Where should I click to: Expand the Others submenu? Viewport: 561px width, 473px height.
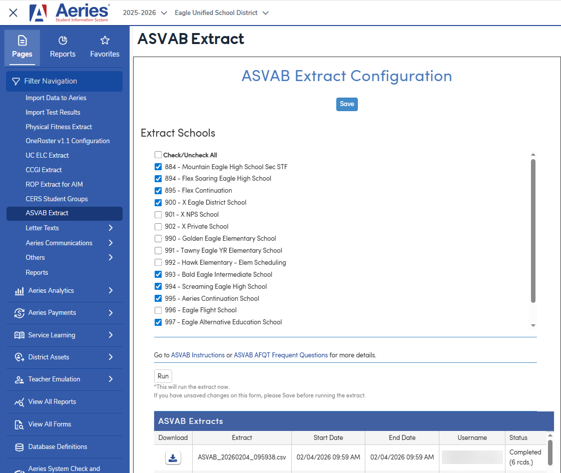coord(111,258)
